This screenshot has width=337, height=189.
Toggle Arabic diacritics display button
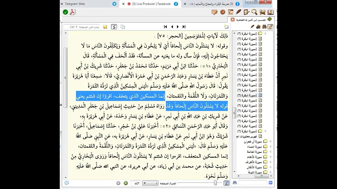coord(114,27)
